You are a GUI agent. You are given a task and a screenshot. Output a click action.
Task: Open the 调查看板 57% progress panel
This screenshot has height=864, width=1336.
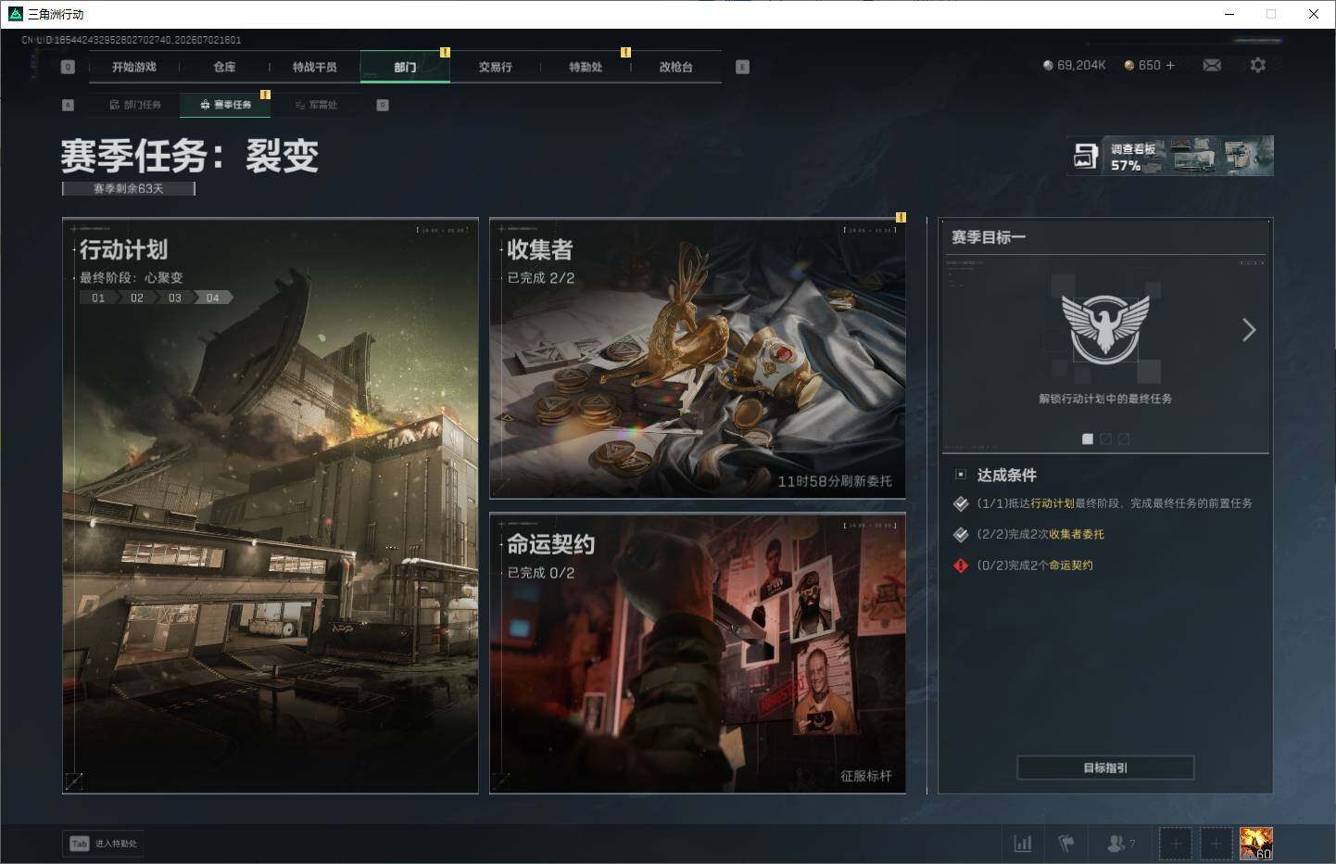(x=1171, y=156)
